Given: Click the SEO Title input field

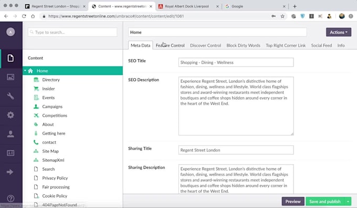Looking at the screenshot, I should point(236,62).
